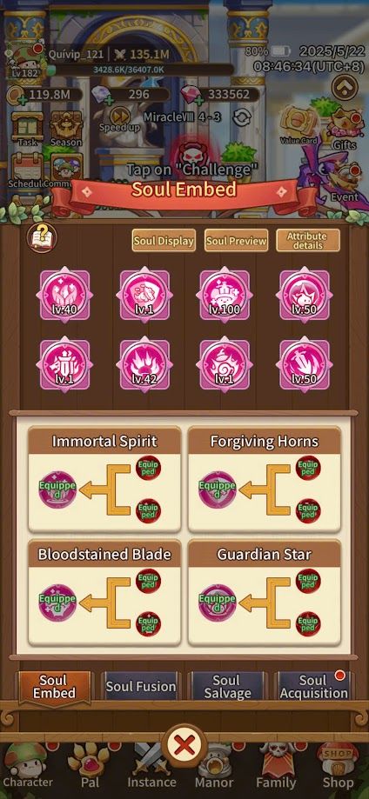Click the Soul Preview button

click(x=237, y=241)
